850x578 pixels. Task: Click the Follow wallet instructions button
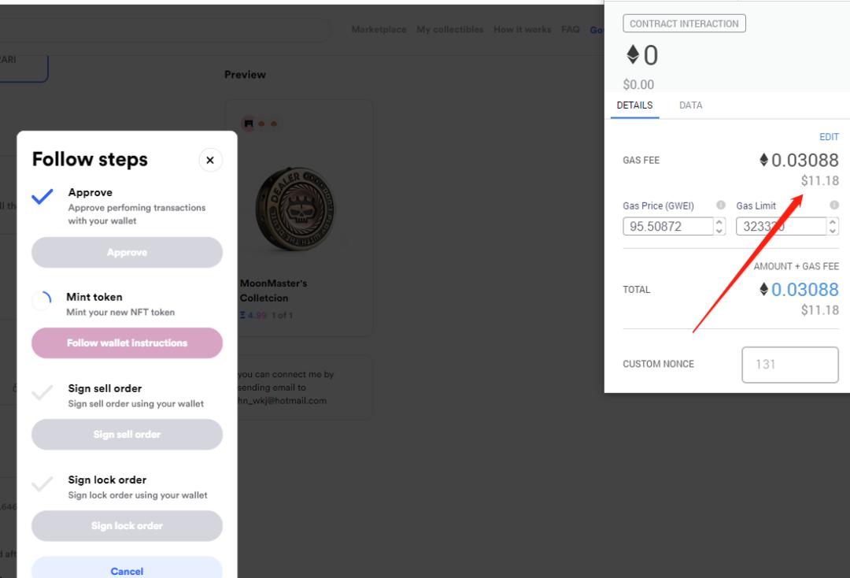[127, 343]
